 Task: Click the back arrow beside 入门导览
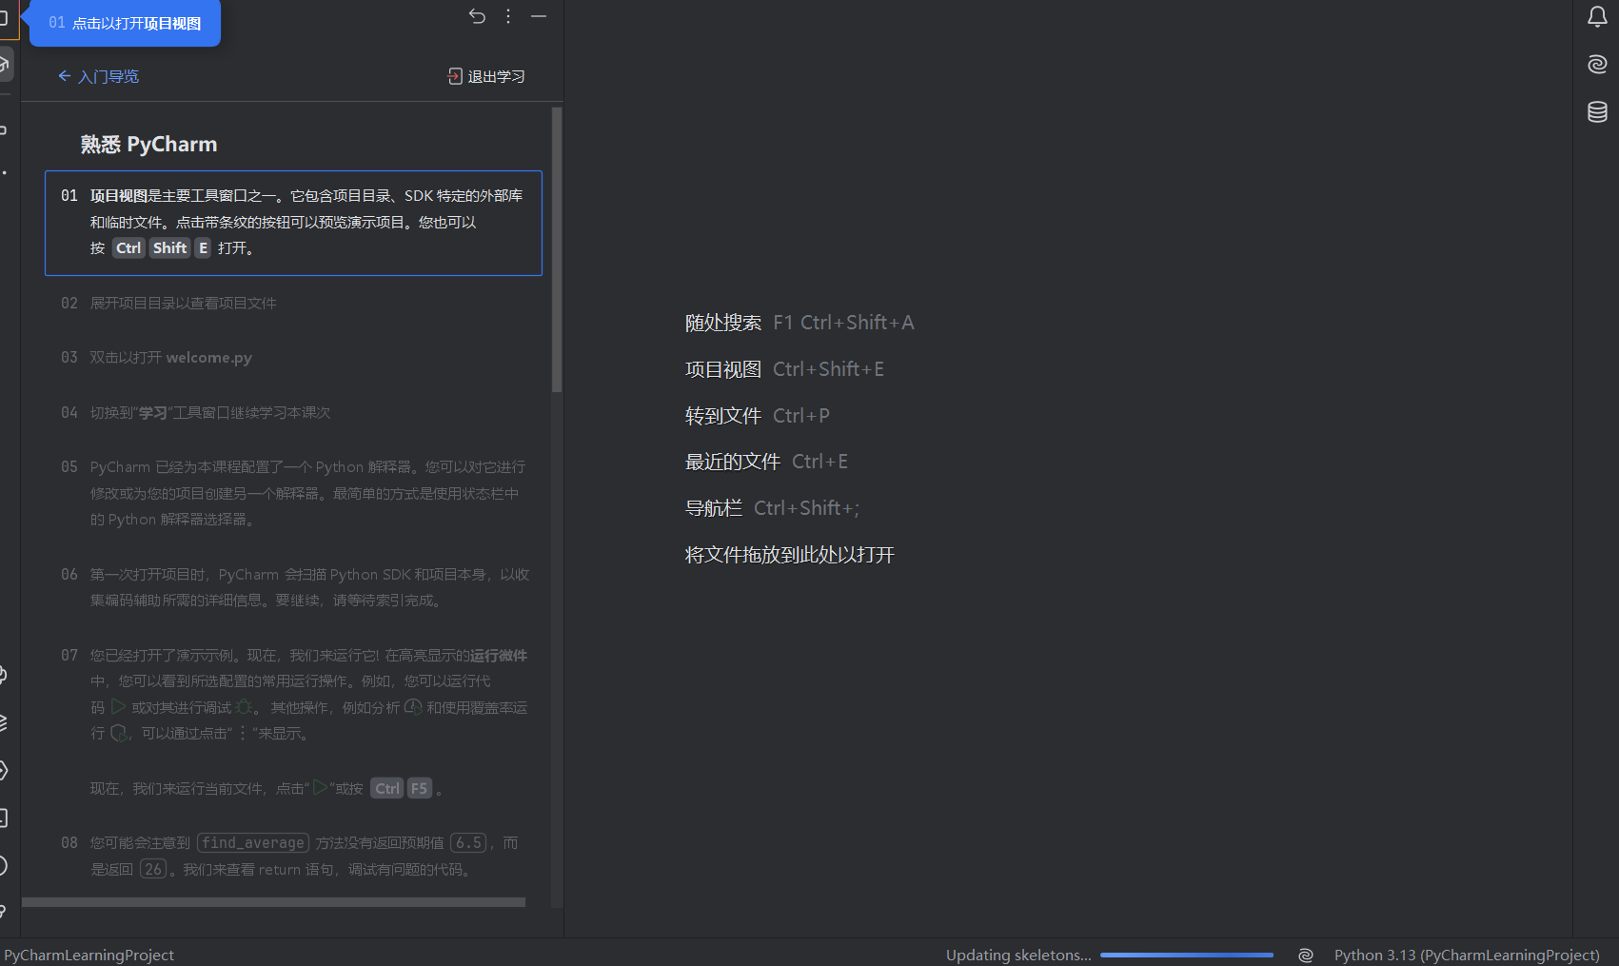65,76
